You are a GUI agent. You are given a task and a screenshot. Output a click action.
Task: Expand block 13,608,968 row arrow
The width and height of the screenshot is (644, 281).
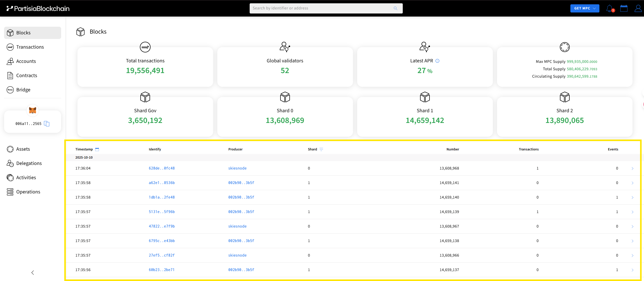click(x=632, y=168)
